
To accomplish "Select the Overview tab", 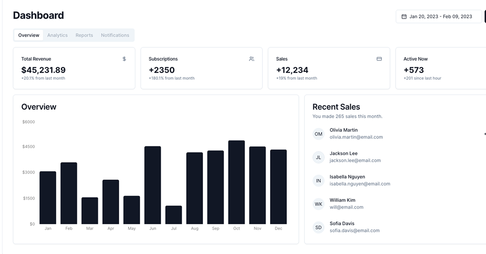I will 29,35.
